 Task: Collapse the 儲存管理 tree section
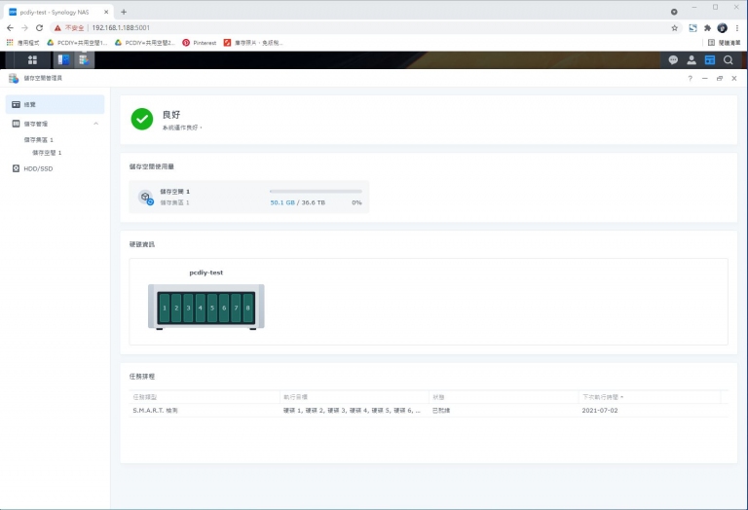95,124
